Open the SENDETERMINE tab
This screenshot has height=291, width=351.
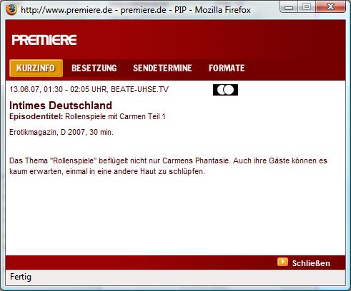point(162,68)
